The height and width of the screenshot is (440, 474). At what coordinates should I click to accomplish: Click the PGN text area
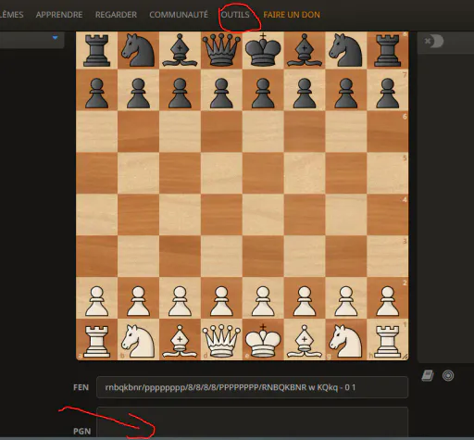(x=253, y=422)
